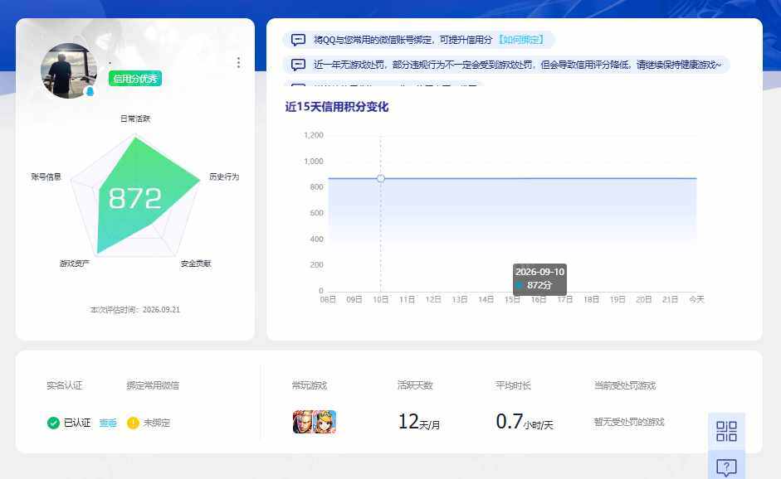Click the chat icon on second notice
Viewport: 781px width, 479px height.
[x=298, y=65]
